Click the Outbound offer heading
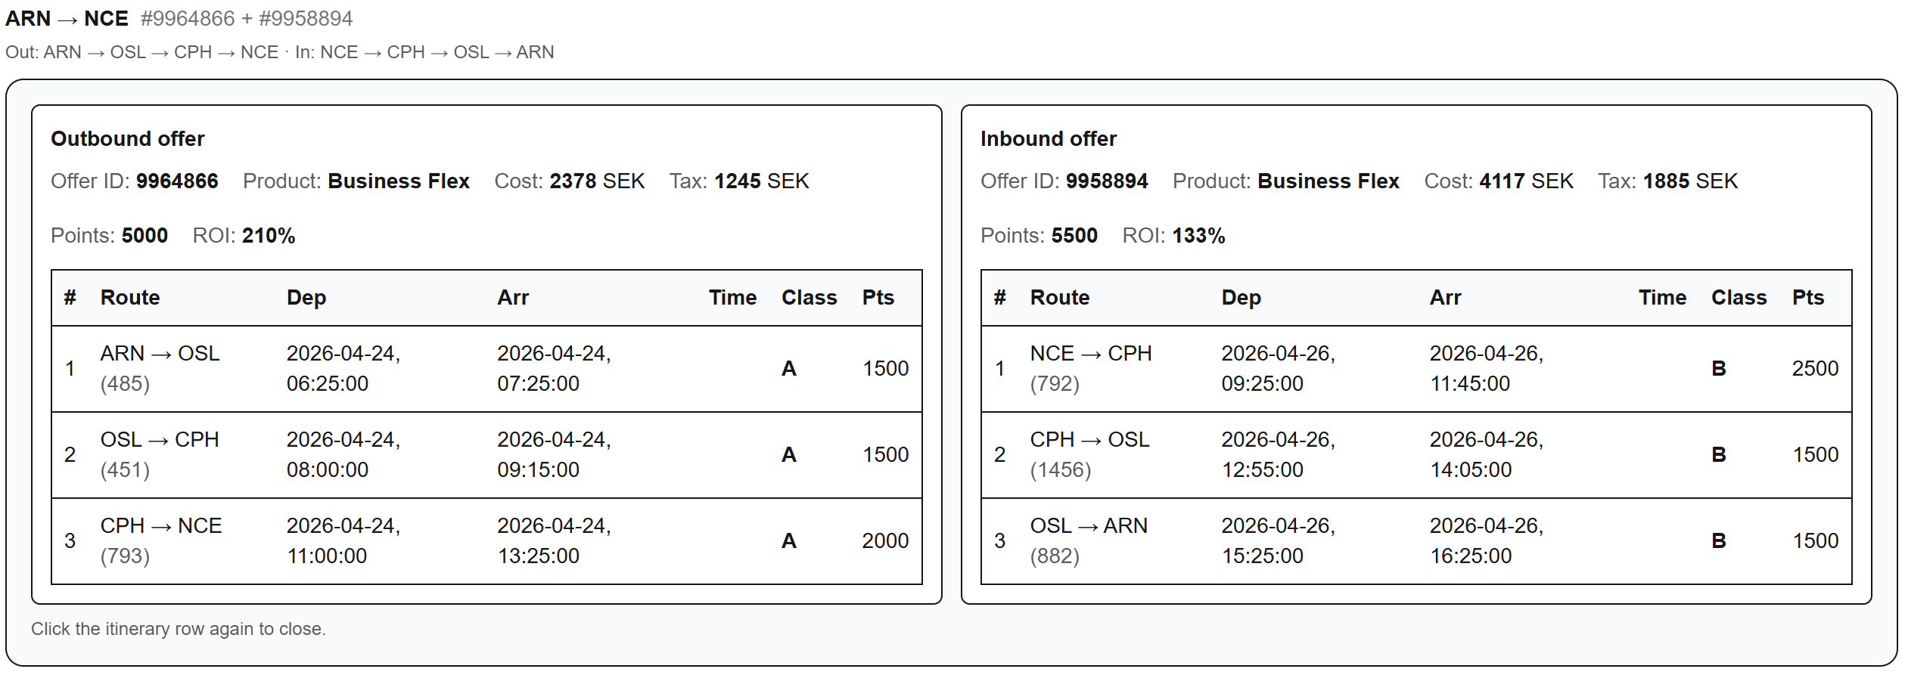The width and height of the screenshot is (1905, 675). coord(128,139)
